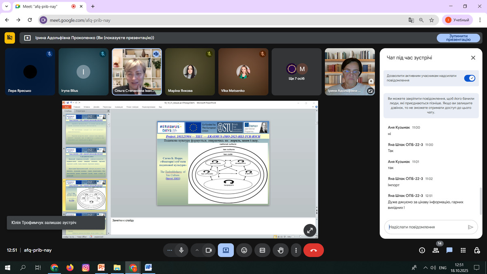The image size is (487, 274).
Task: Click the red leave call button
Action: [313, 250]
